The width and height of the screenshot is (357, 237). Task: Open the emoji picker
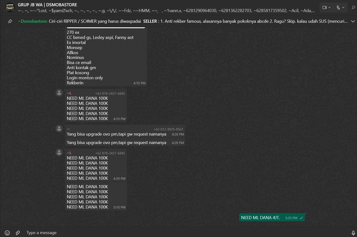8,233
